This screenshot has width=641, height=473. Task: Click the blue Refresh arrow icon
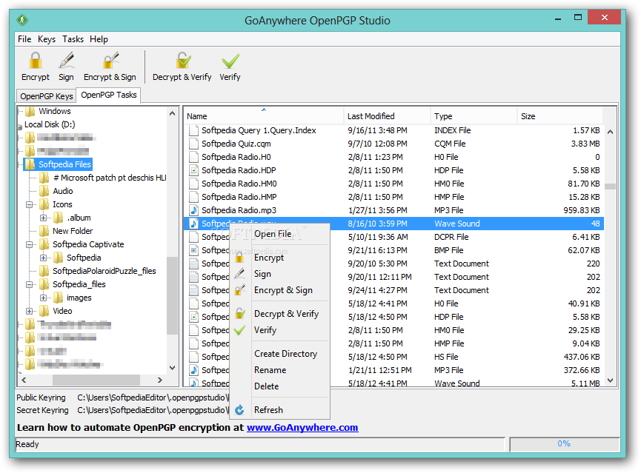239,409
